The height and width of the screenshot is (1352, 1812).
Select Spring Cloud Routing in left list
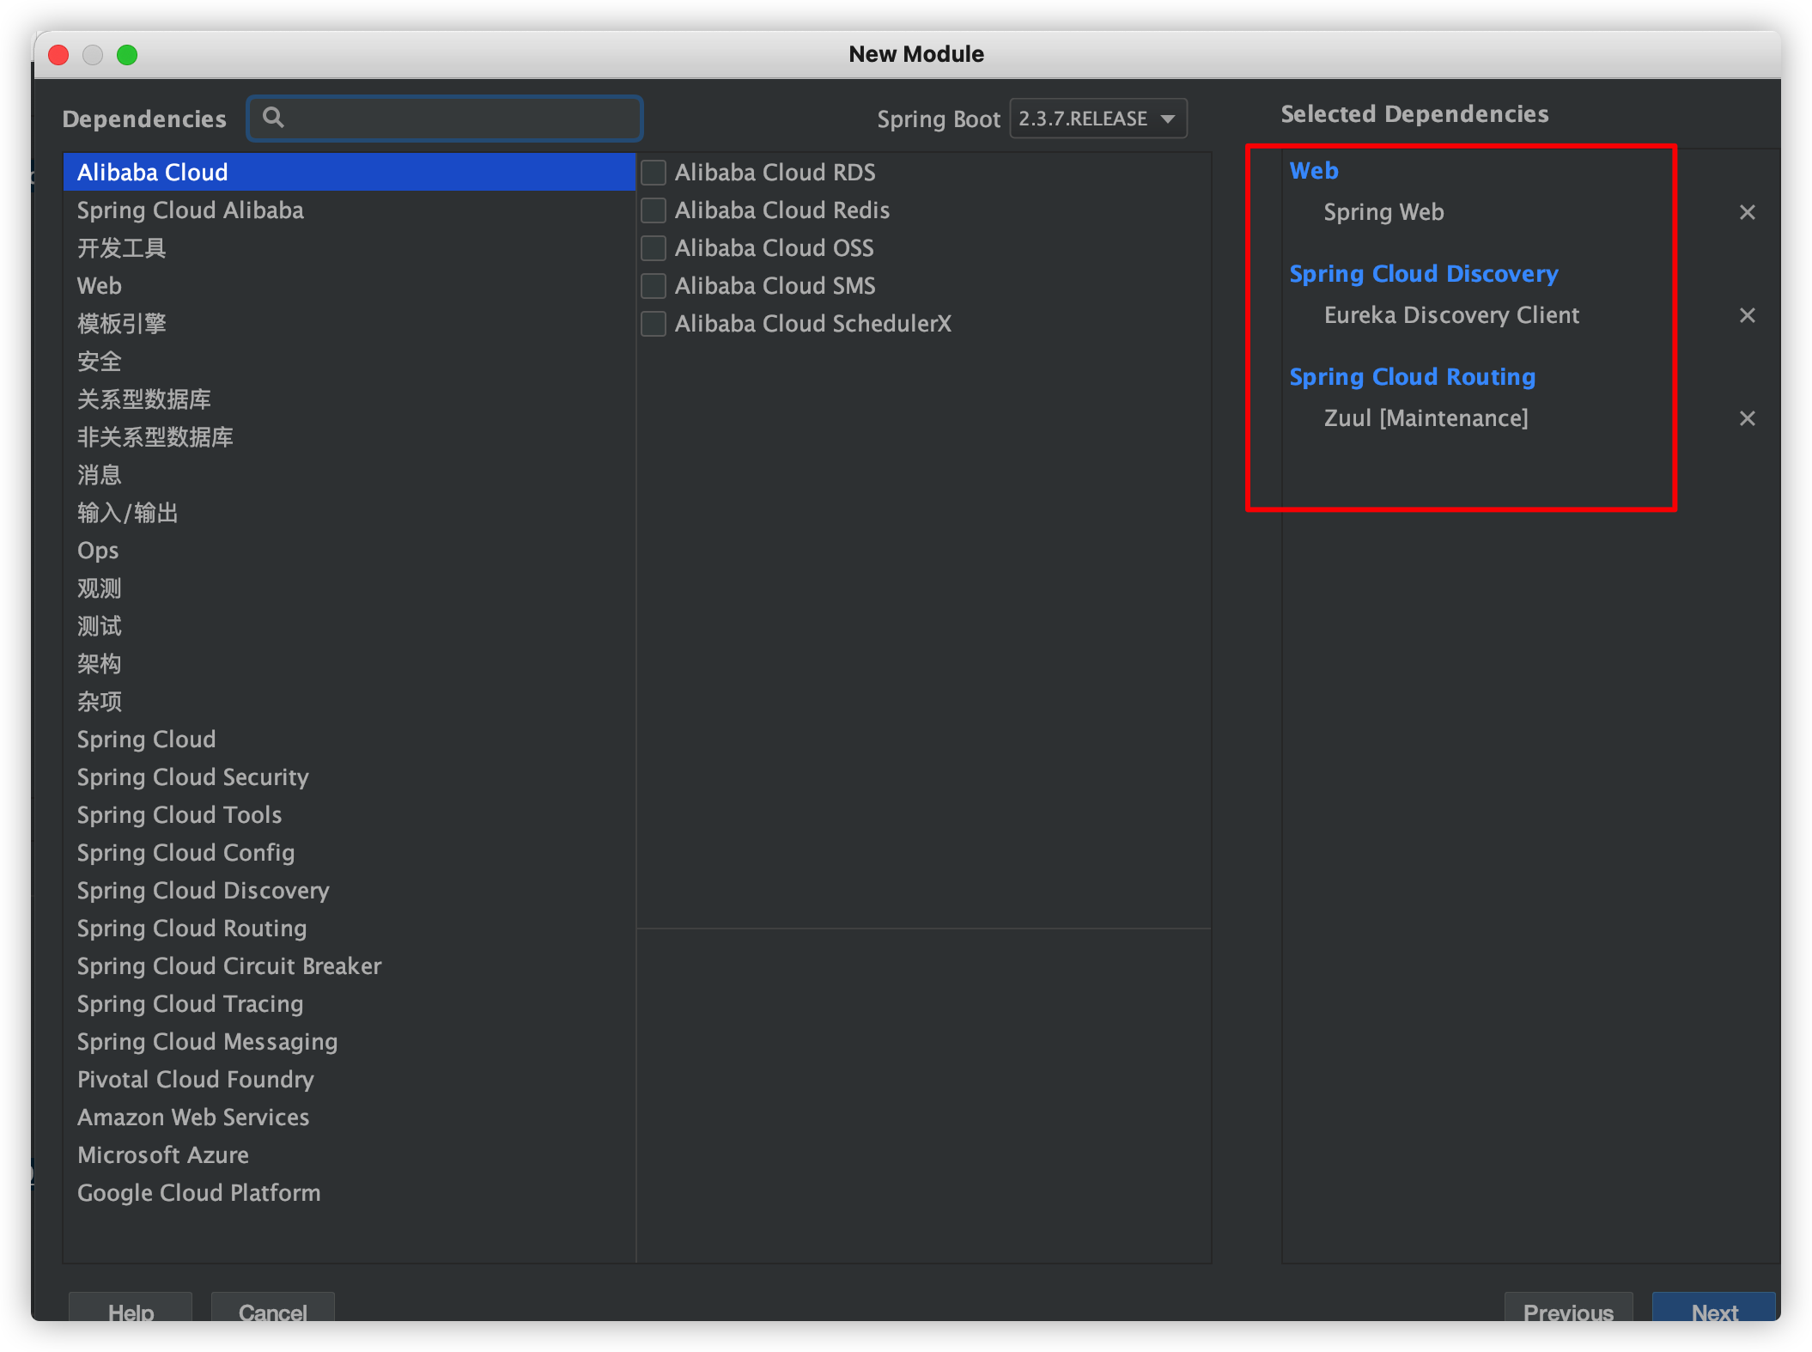point(349,929)
